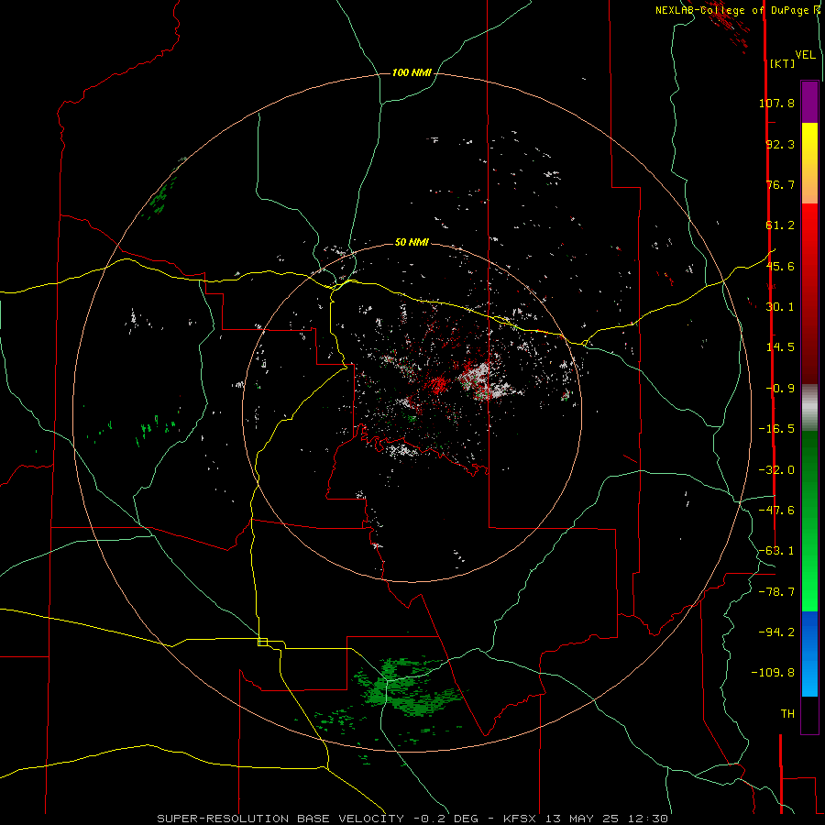Click the -109.8 legend value
This screenshot has width=825, height=825.
coord(773,673)
